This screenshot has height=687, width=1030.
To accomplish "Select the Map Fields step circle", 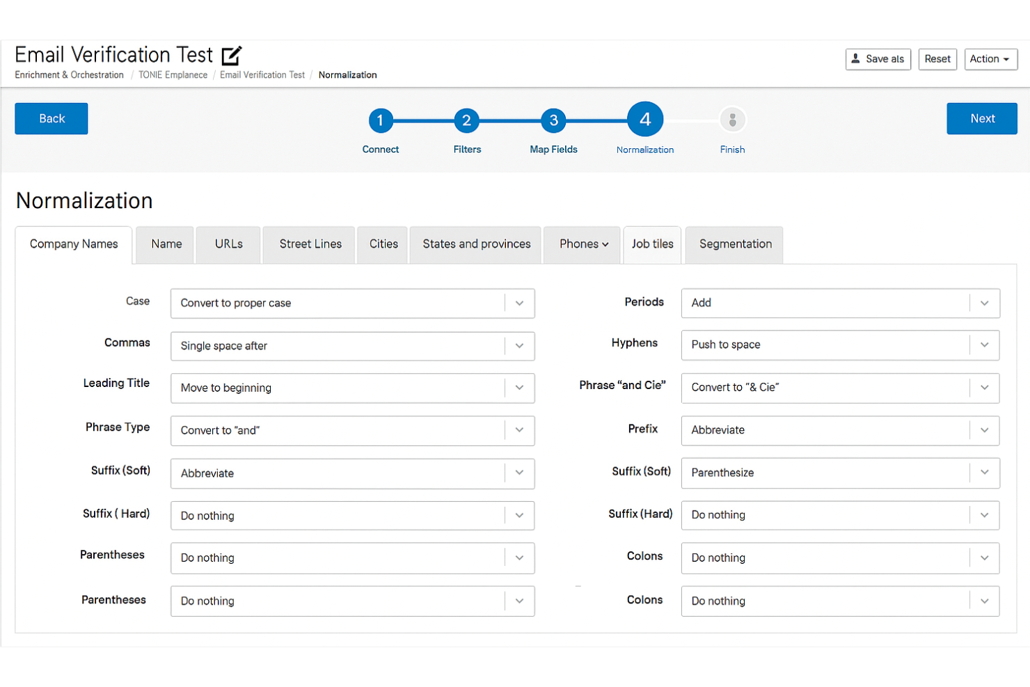I will 553,120.
